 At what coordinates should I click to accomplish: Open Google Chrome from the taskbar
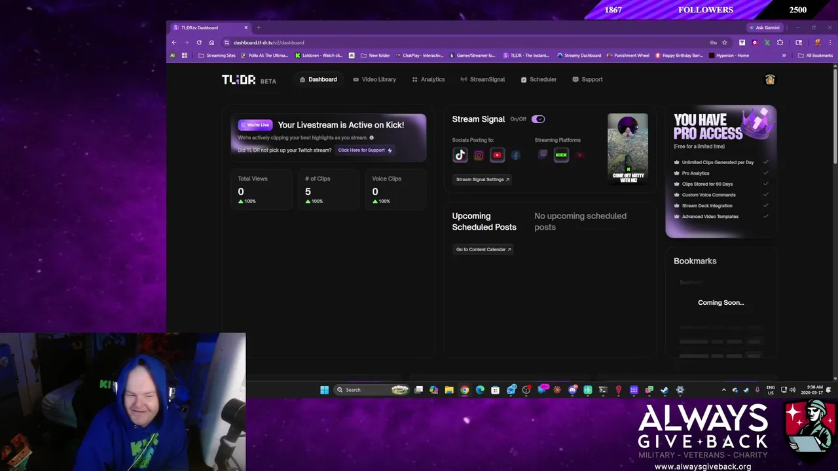465,390
